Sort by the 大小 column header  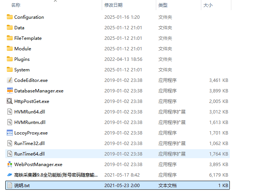pyautogui.click(x=208, y=5)
